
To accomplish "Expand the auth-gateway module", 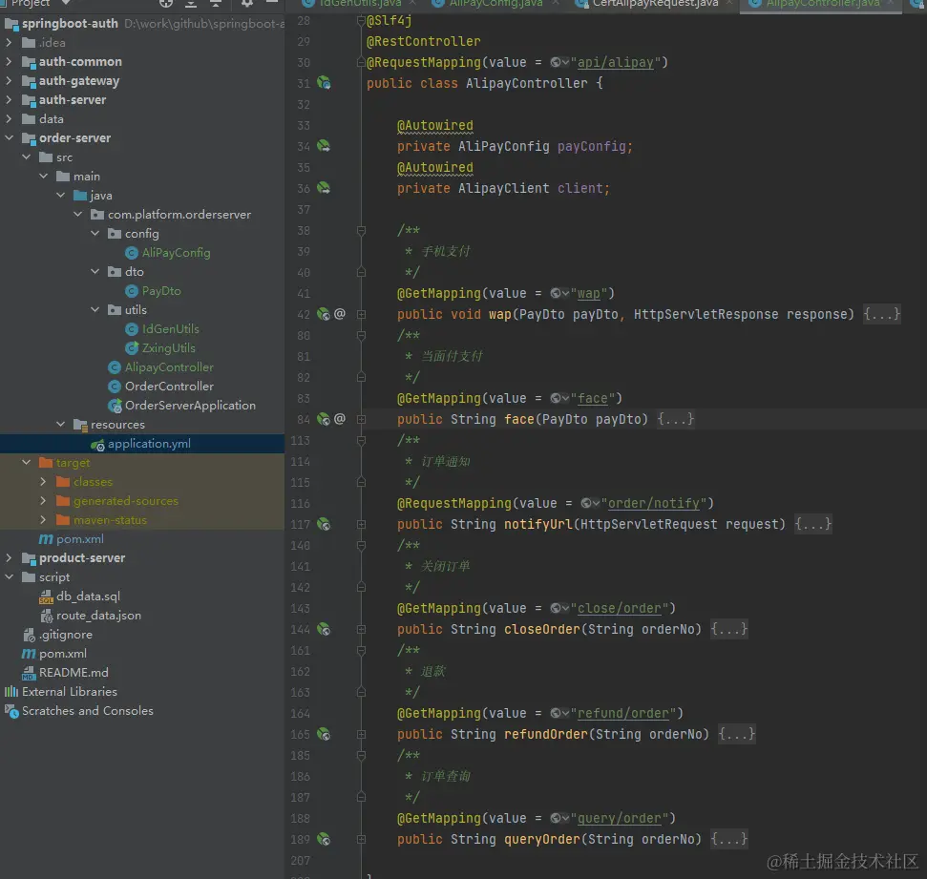I will coord(9,81).
